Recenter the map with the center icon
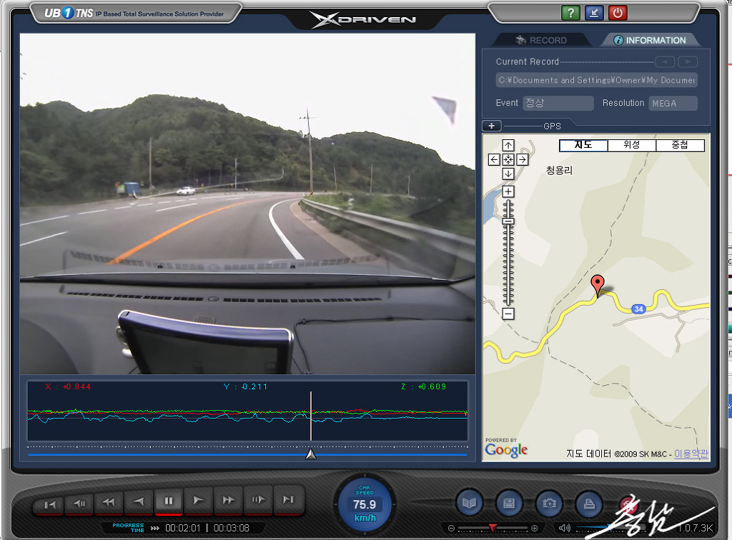This screenshot has width=732, height=540. pyautogui.click(x=508, y=160)
